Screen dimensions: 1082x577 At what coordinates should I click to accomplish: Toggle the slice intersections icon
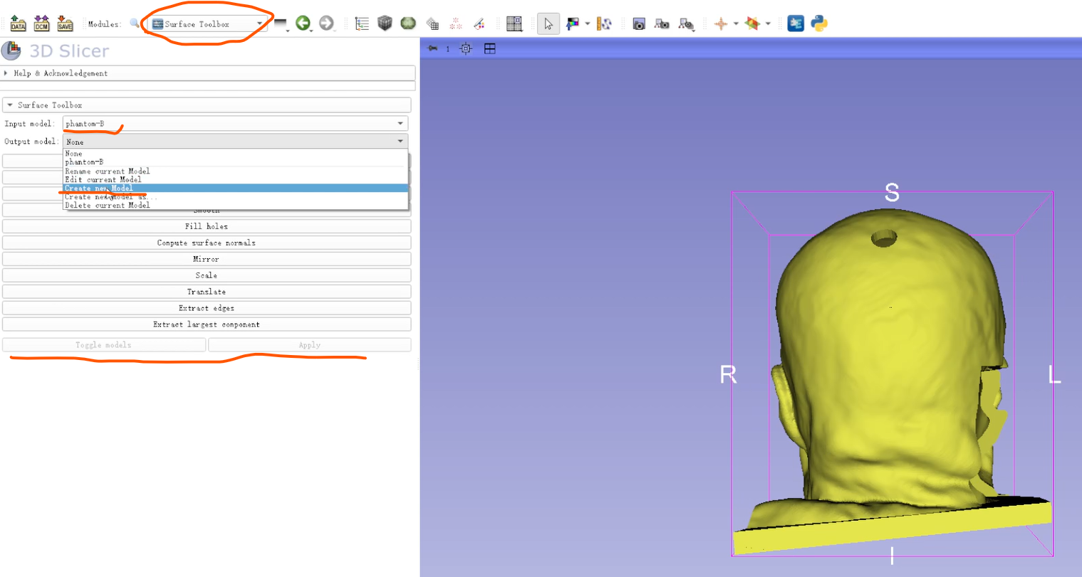pos(752,23)
